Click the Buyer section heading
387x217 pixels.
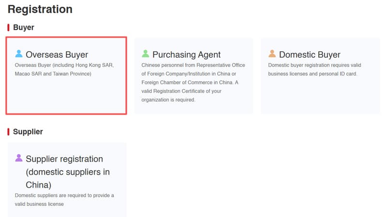[x=23, y=27]
